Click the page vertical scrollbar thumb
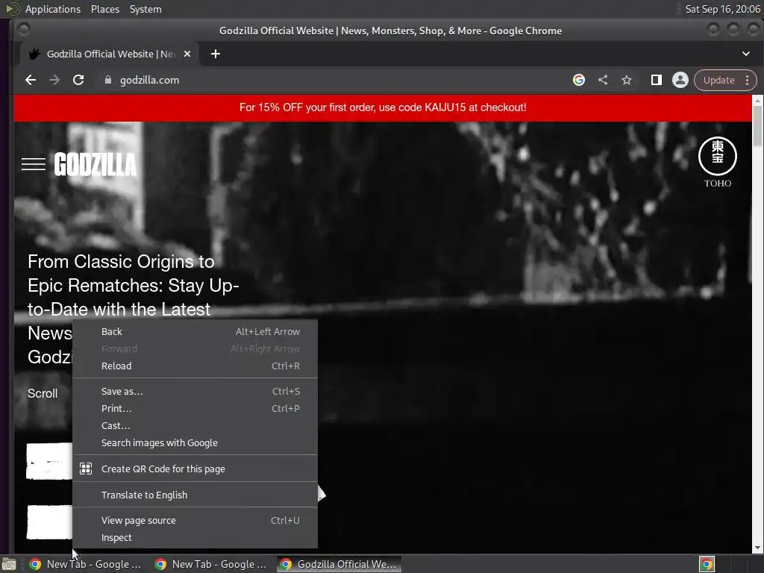Screen dimensions: 764x573 (x=758, y=125)
